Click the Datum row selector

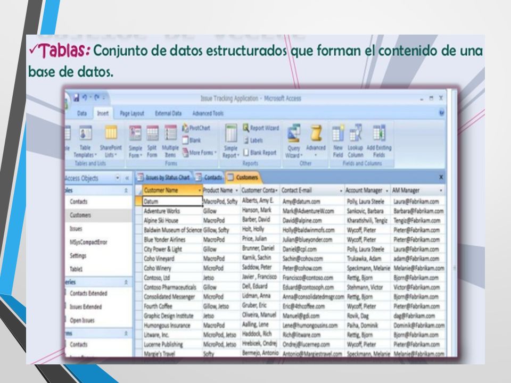pos(138,201)
